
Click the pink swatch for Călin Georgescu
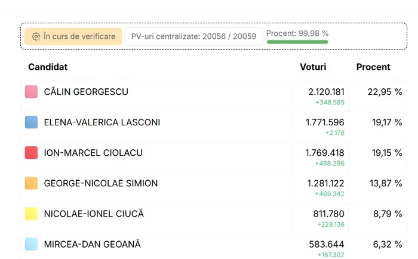[x=31, y=92]
